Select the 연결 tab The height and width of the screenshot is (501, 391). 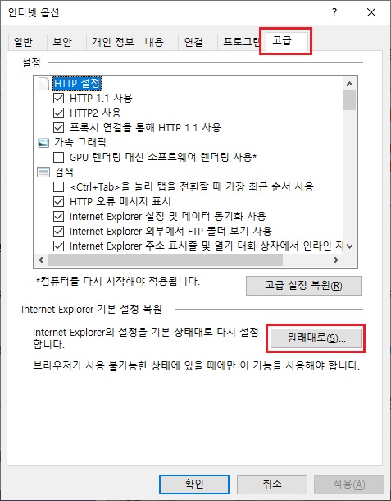pos(193,42)
